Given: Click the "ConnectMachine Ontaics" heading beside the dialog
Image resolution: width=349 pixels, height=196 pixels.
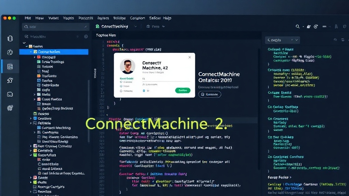Looking at the screenshot, I should (x=219, y=77).
